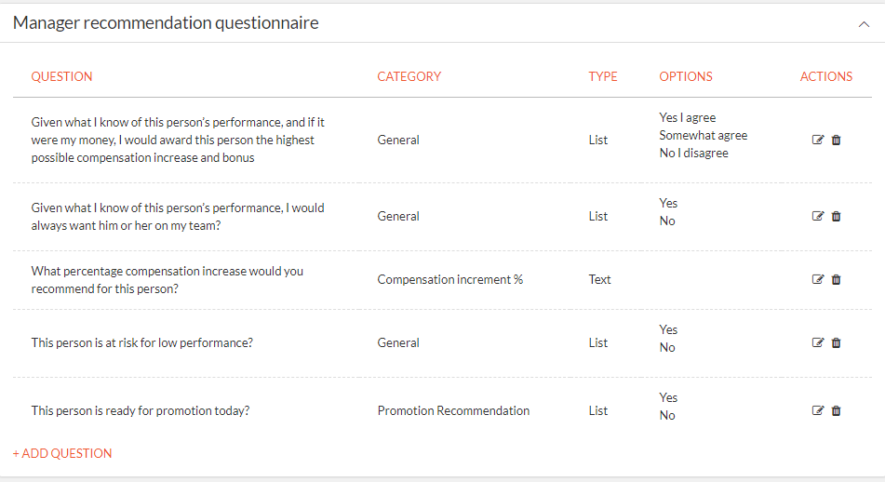885x482 pixels.
Task: Delete the 'always want on my team' question
Action: [836, 216]
